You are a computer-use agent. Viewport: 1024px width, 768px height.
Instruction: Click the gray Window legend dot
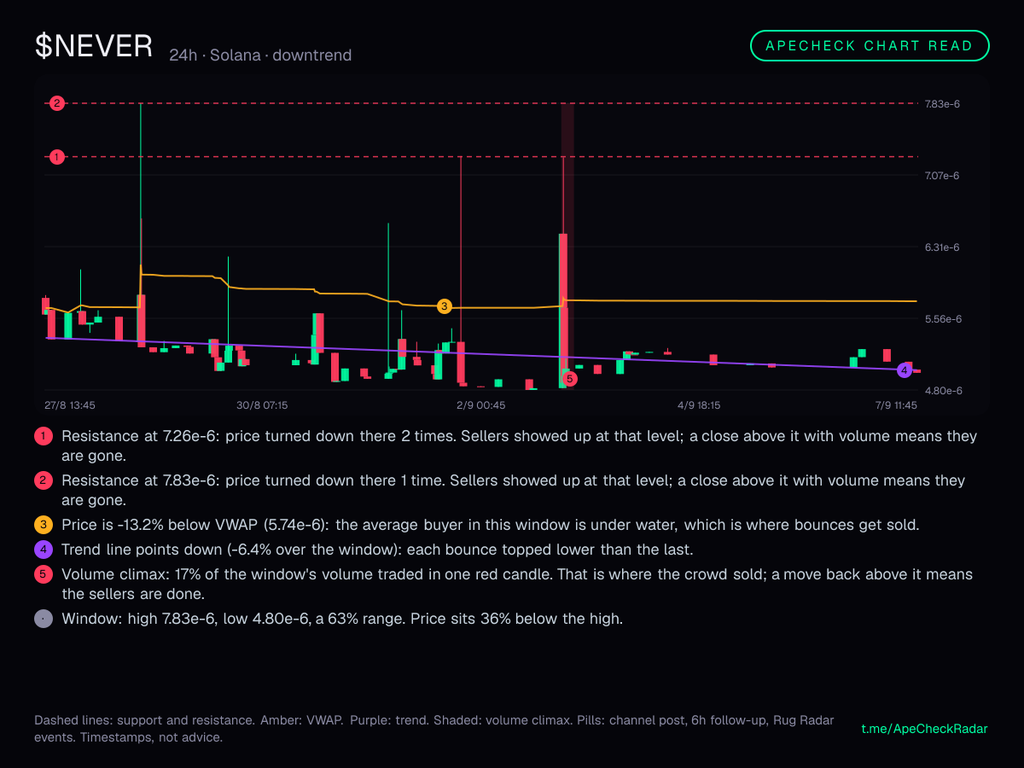(44, 619)
